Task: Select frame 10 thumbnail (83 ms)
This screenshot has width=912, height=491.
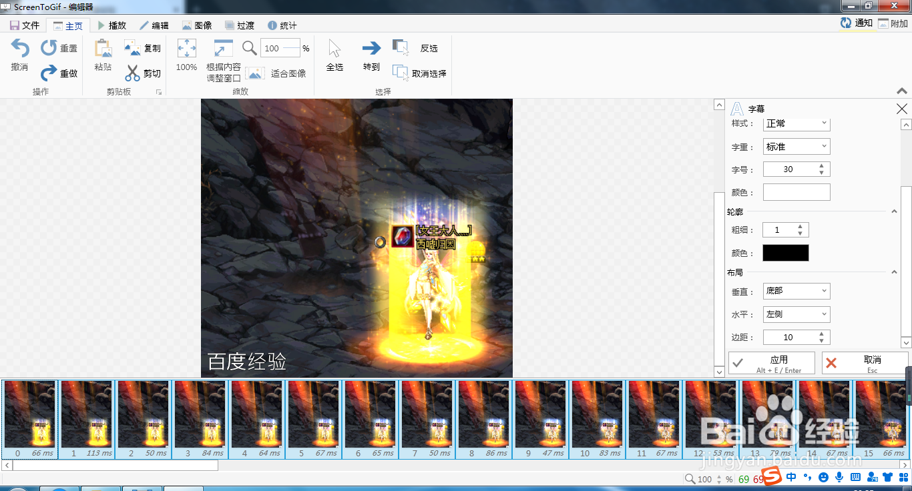Action: (x=597, y=419)
